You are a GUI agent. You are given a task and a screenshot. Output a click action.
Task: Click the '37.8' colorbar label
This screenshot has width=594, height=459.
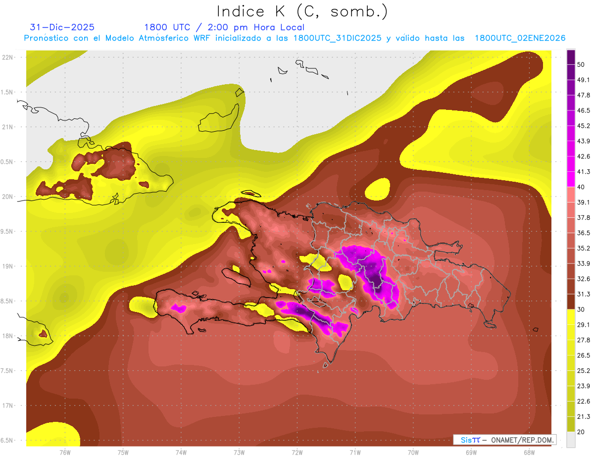coord(583,217)
